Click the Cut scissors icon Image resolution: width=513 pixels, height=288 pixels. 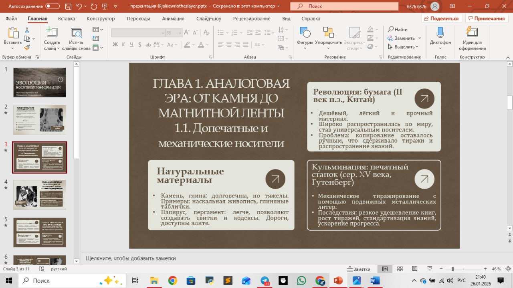(27, 30)
